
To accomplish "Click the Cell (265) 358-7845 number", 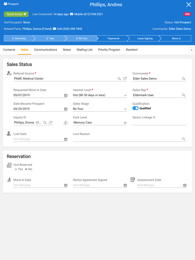I will (x=70, y=29).
